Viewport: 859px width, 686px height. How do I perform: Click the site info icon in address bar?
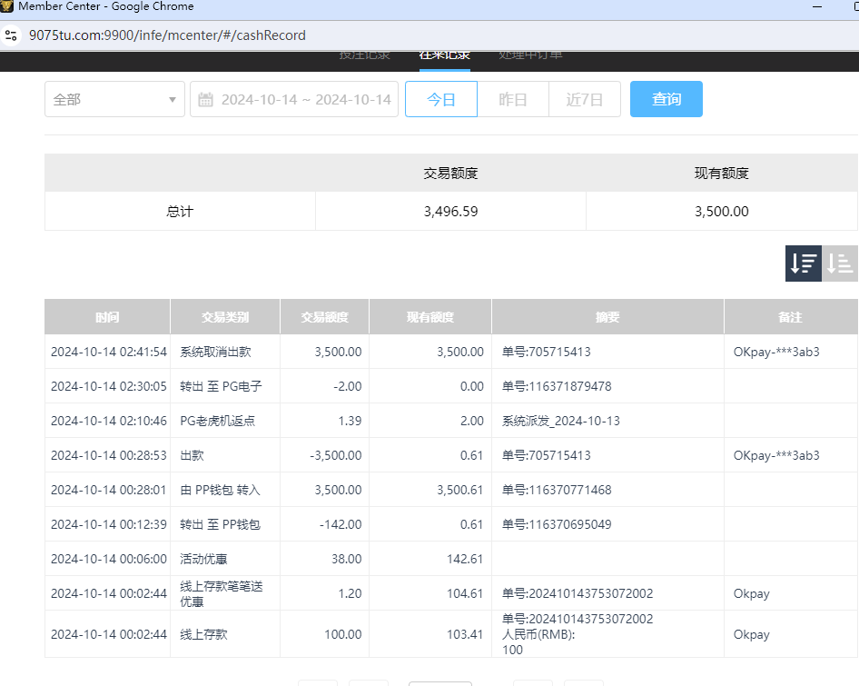(x=11, y=35)
